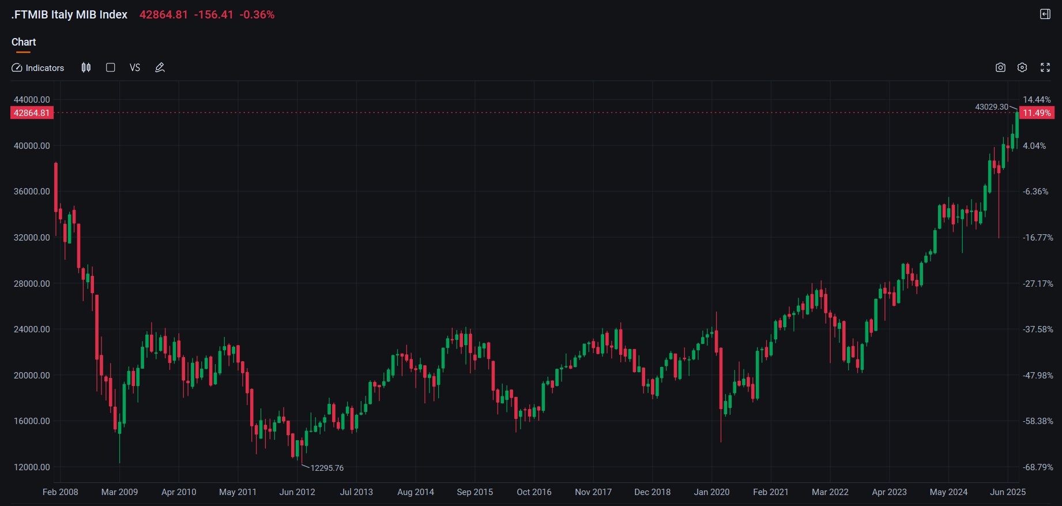1062x506 pixels.
Task: Click the red 42864.81 price tag on axis
Action: (32, 113)
